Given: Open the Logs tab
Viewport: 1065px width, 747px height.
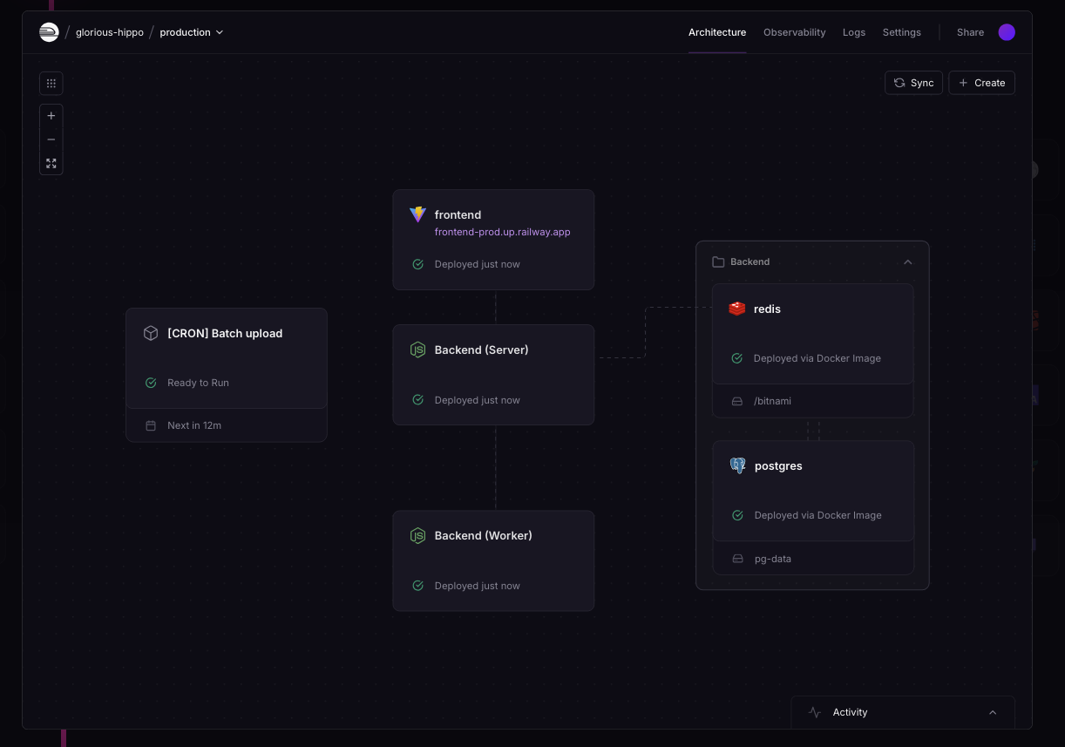Looking at the screenshot, I should coord(853,32).
